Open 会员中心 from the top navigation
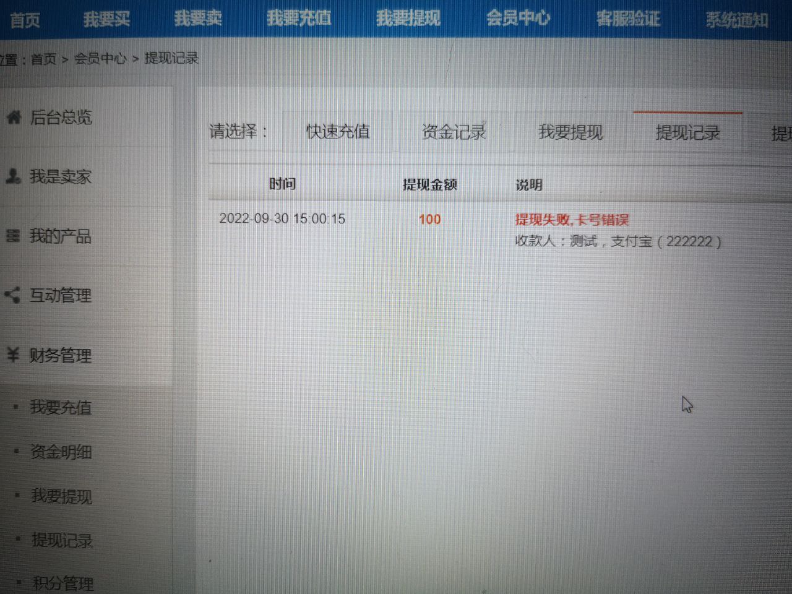The width and height of the screenshot is (792, 594). click(518, 19)
